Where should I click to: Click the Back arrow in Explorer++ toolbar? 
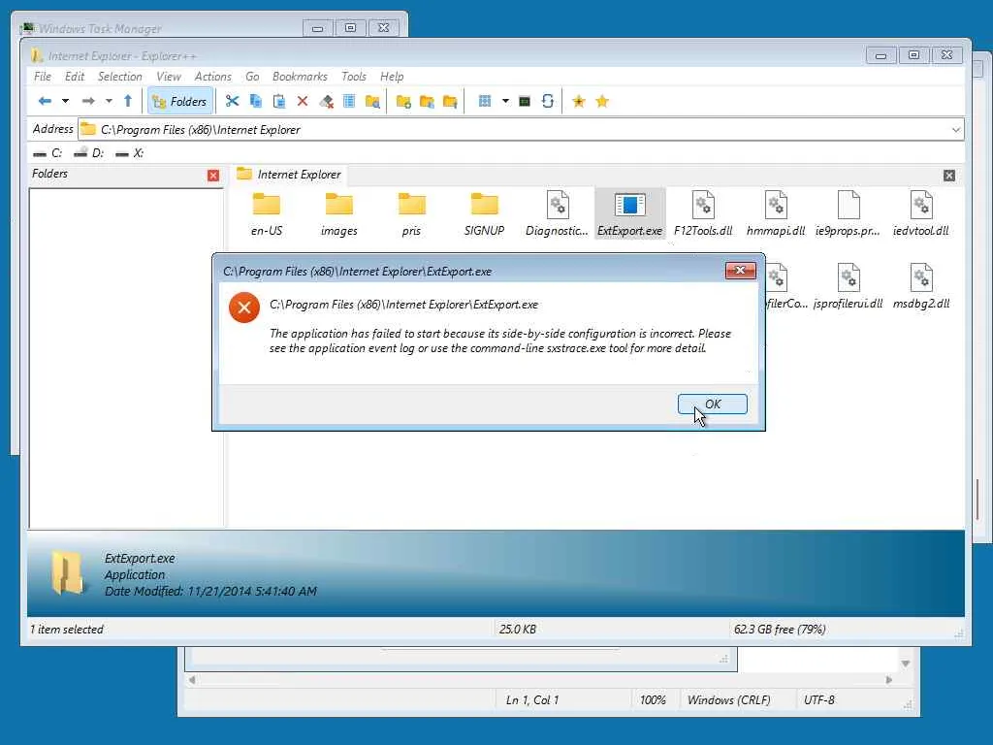[x=45, y=101]
